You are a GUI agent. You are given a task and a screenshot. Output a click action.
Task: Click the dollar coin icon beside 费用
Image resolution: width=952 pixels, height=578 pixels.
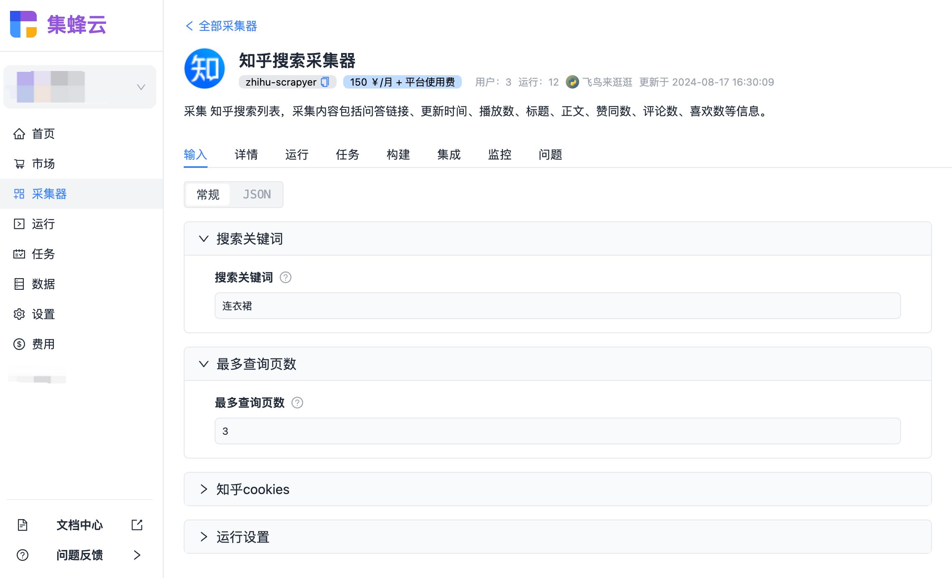[x=19, y=344]
